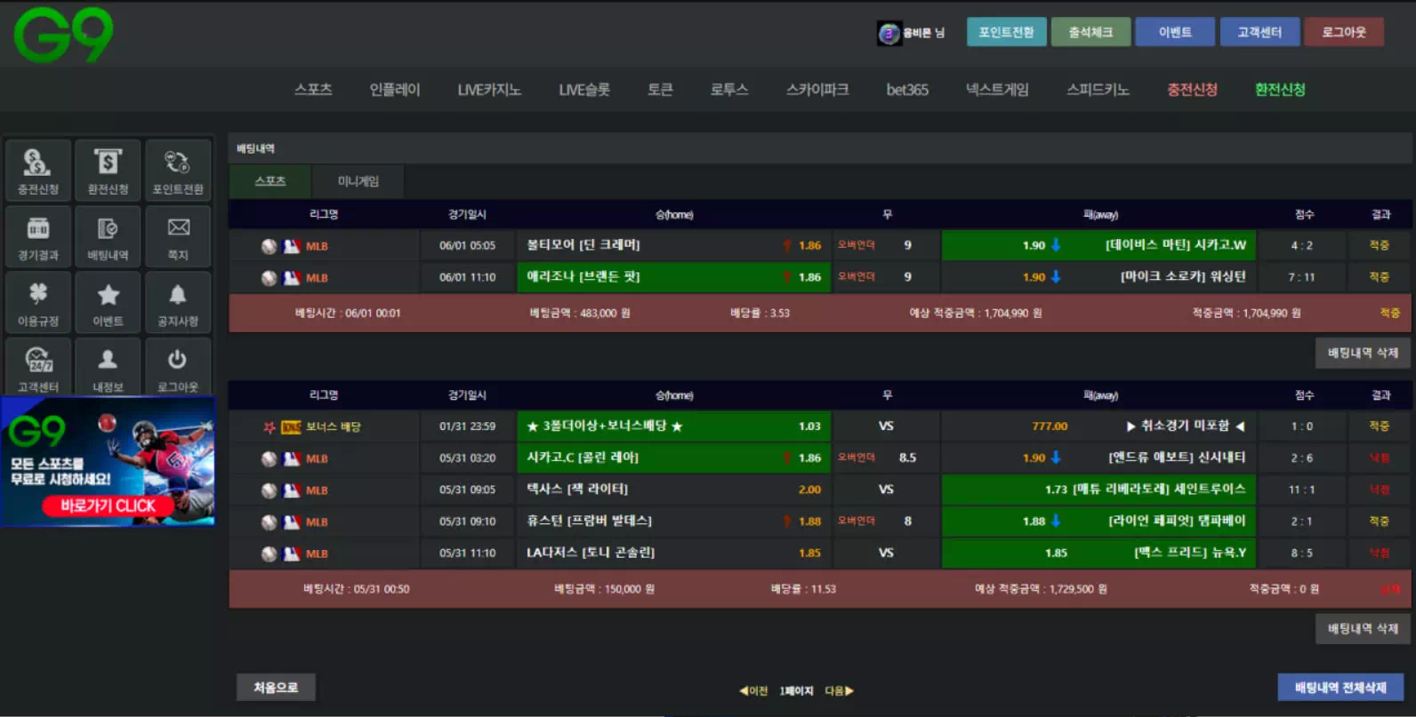Click the blue down arrow beside 신시내티 odds
The height and width of the screenshot is (717, 1416).
pyautogui.click(x=1056, y=458)
